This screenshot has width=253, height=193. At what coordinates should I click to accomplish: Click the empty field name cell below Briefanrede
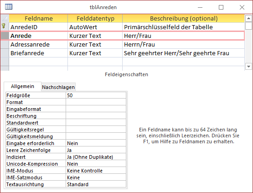38,62
